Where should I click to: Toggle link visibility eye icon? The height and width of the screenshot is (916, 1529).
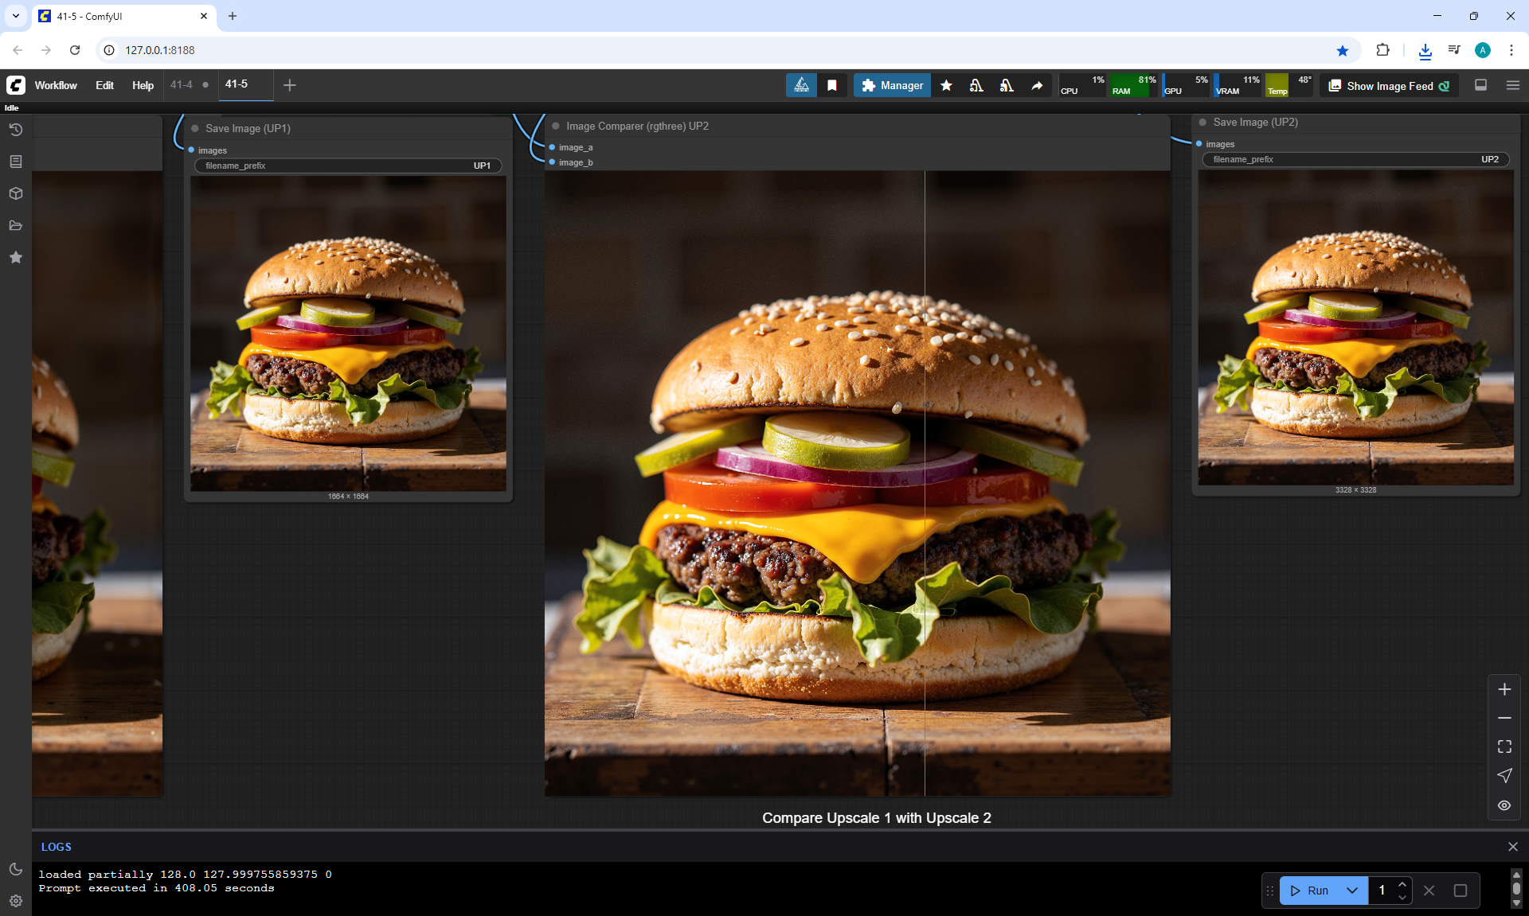point(1504,805)
